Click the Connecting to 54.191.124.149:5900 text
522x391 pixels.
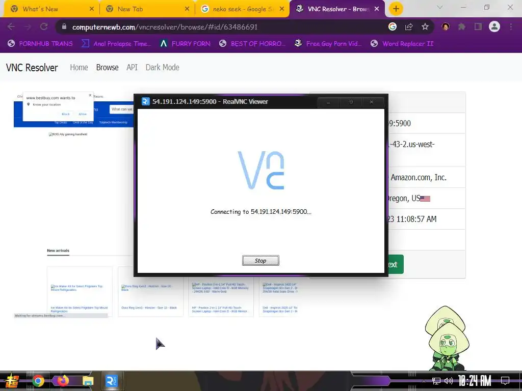point(260,212)
